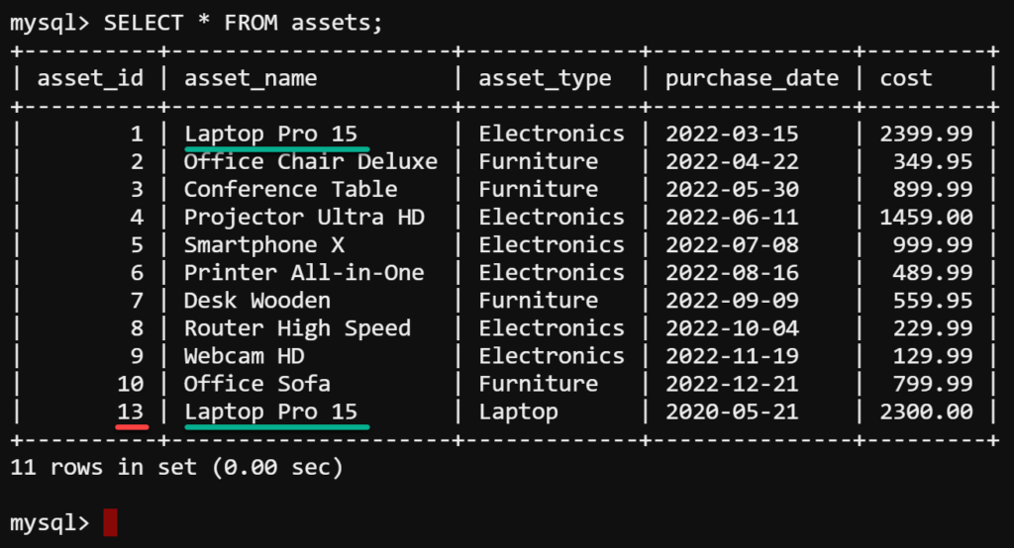Click the purchase_date column header

(753, 79)
